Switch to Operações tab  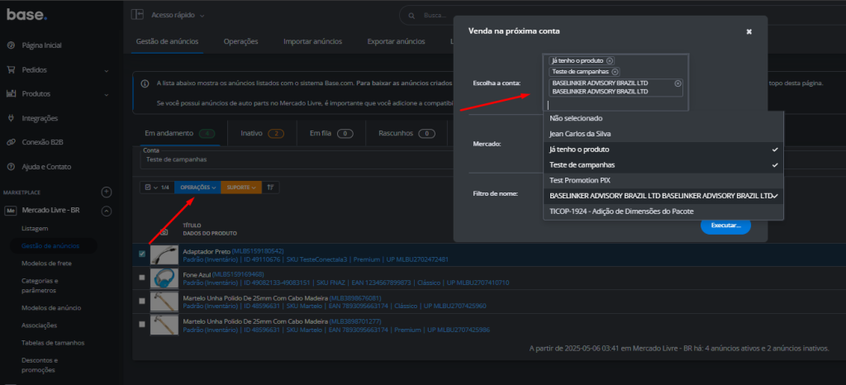[240, 41]
